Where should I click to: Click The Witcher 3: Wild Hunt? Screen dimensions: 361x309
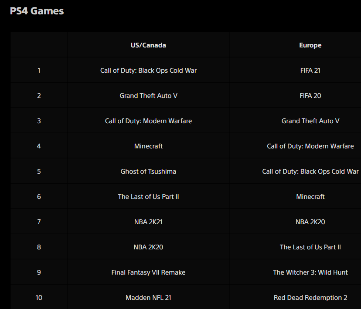(x=310, y=272)
